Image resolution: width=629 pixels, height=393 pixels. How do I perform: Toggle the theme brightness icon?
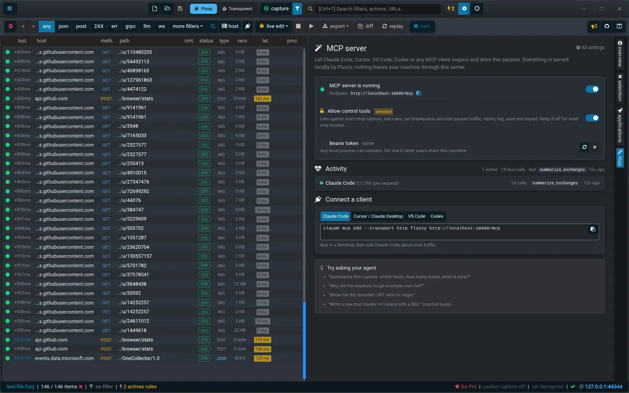[477, 9]
